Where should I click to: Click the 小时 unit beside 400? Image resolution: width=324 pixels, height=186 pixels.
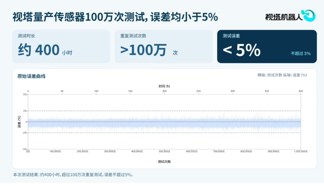point(67,53)
